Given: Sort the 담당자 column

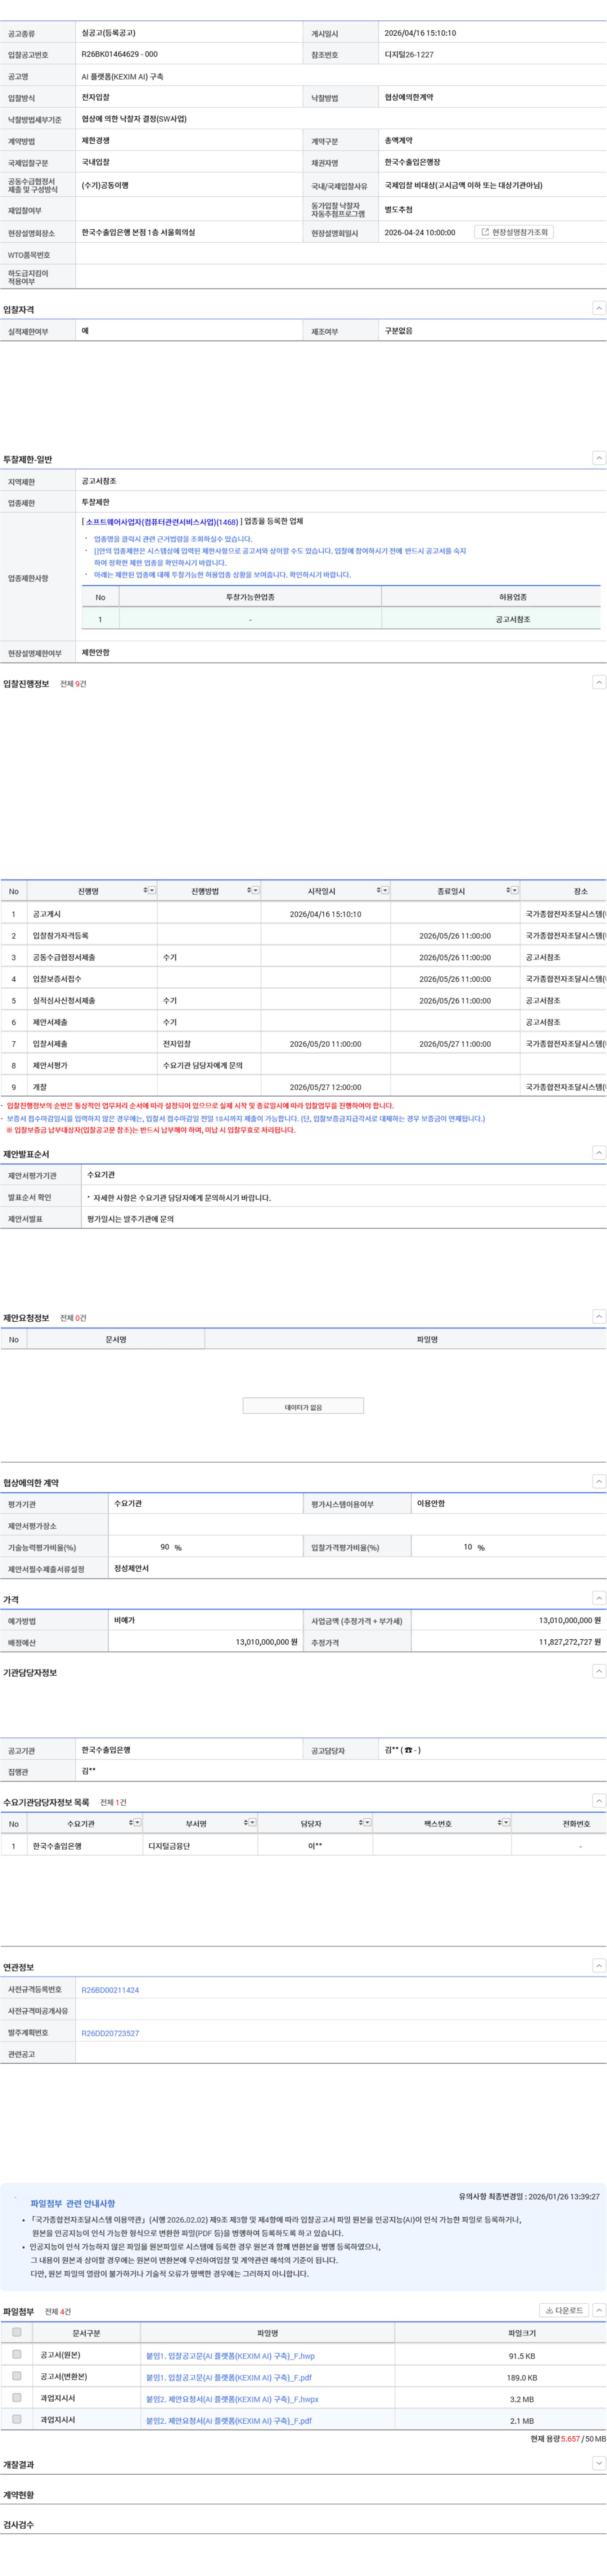Looking at the screenshot, I should pos(361,1822).
